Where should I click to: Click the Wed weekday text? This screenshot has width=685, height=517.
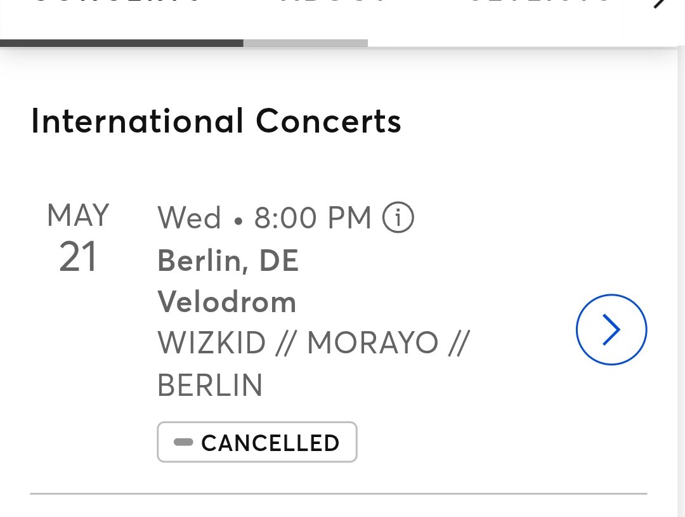point(189,219)
